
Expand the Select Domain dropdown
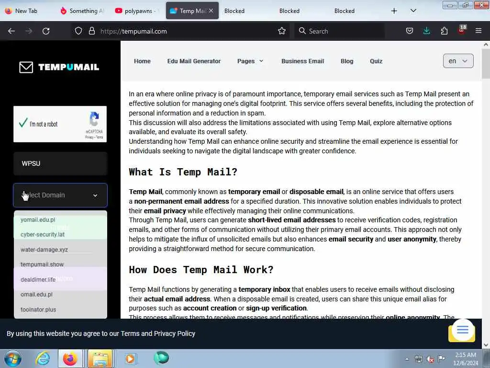[60, 195]
